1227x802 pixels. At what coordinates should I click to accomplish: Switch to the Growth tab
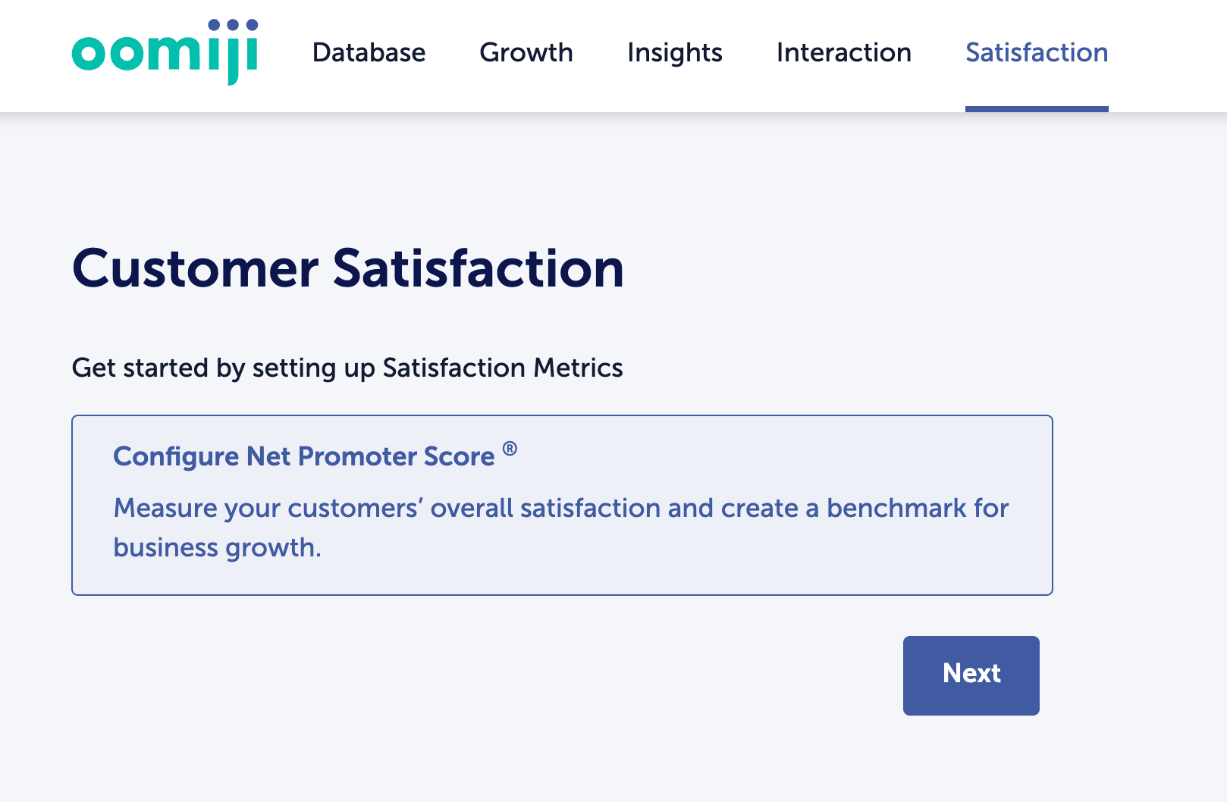[x=526, y=52]
